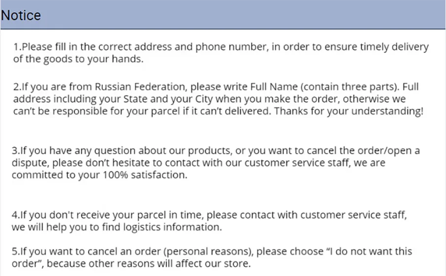This screenshot has height=276, width=446.
Task: Click the "Notice" heading text
Action: [21, 15]
